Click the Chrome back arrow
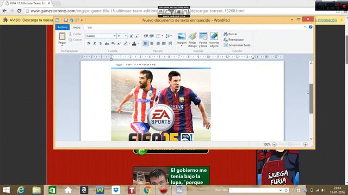The image size is (348, 195). point(4,11)
